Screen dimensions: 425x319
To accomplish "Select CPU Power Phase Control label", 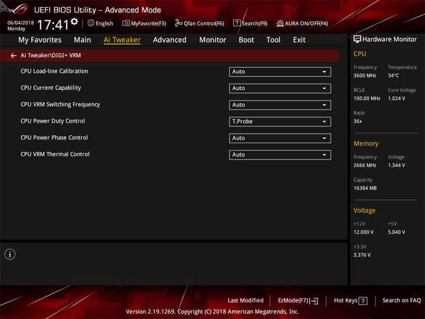I will click(x=54, y=138).
